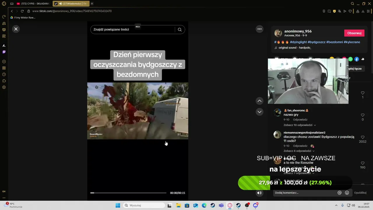Go to next video with down arrow
Image resolution: width=373 pixels, height=210 pixels.
259,112
